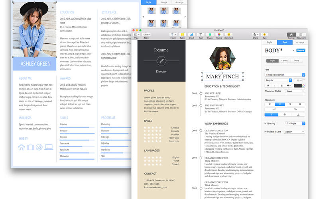Open the Insert paragraph menu
The height and width of the screenshot is (199, 319).
173,35
